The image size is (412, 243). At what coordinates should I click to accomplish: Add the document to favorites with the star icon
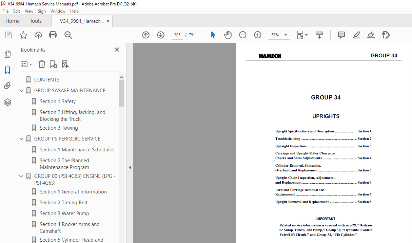(x=23, y=35)
